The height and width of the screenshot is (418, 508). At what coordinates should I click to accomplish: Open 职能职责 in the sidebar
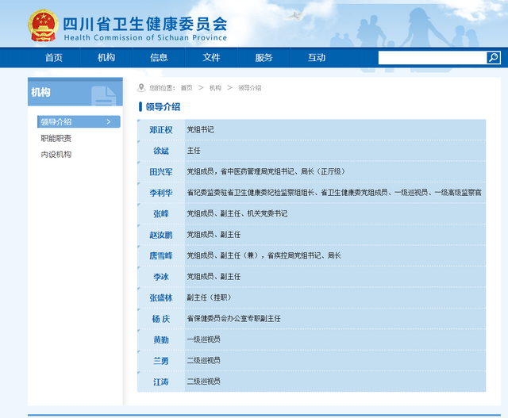(56, 138)
